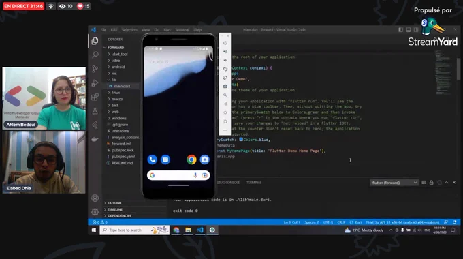Open the File menu

pos(103,30)
